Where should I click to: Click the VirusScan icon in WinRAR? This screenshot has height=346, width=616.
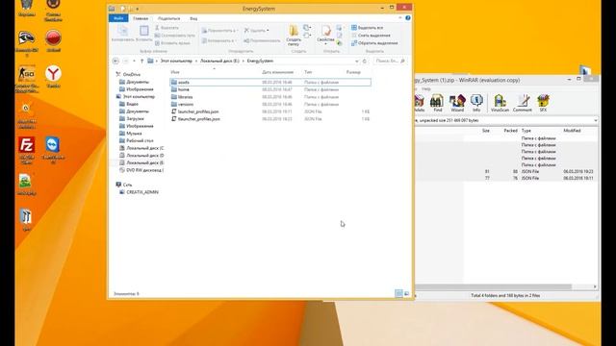500,104
